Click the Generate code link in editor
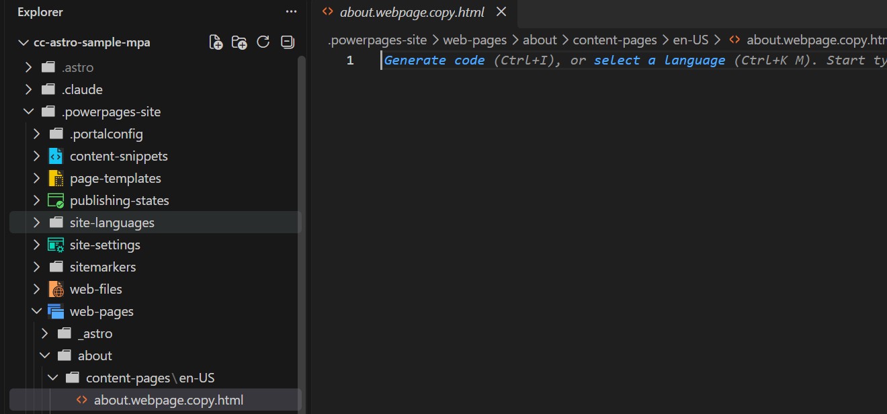887x414 pixels. click(x=434, y=60)
